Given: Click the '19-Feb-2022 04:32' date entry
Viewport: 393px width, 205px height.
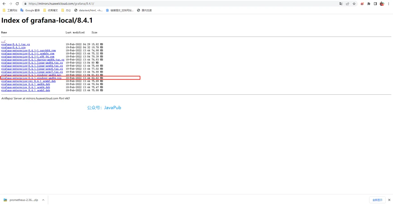Looking at the screenshot, I should (x=78, y=47).
